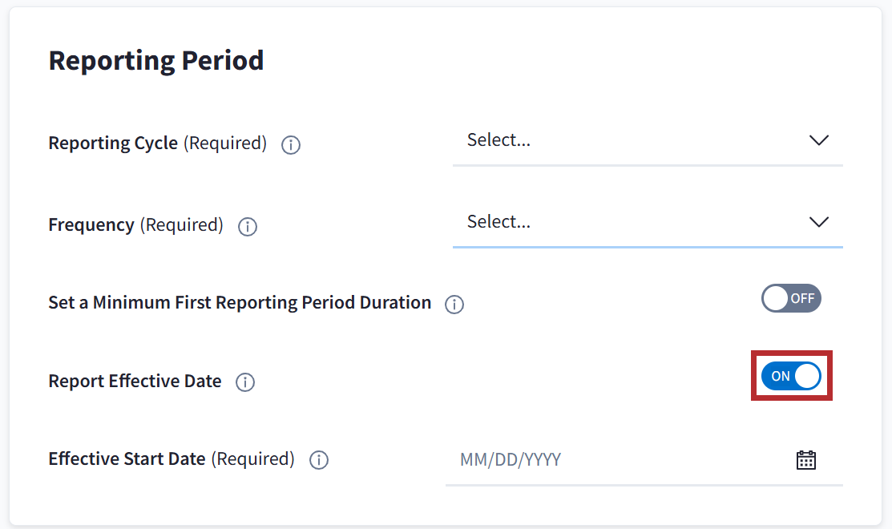
Task: Click the Reporting Period heading
Action: coord(156,61)
